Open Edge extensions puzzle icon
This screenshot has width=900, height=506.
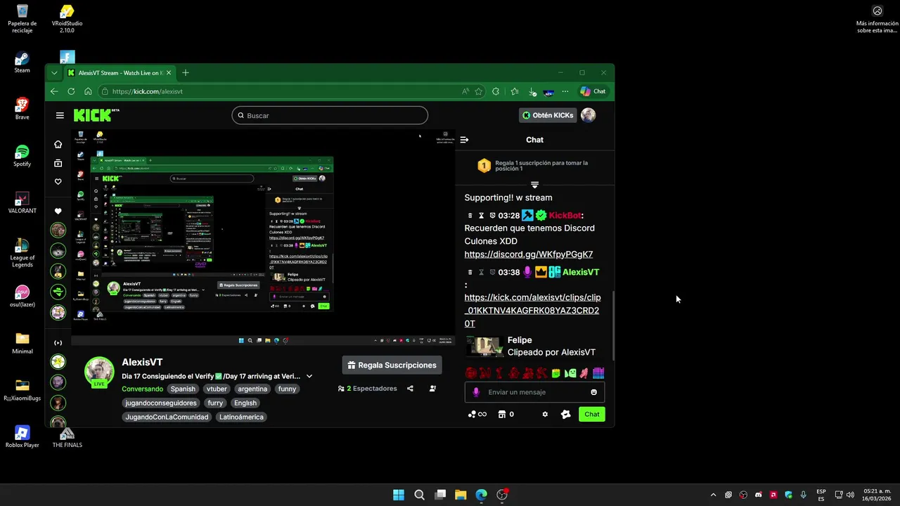[496, 91]
